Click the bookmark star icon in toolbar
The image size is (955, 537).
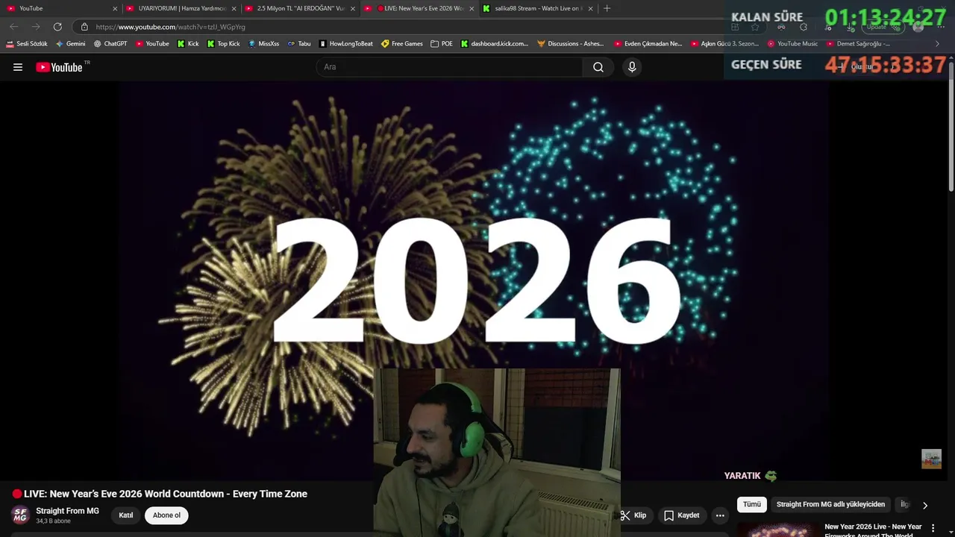point(755,27)
